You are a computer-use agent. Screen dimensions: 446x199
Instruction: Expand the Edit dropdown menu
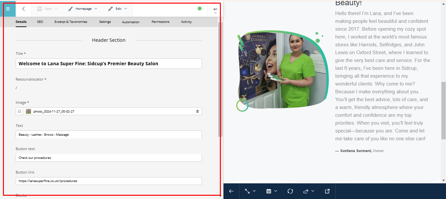tap(118, 9)
